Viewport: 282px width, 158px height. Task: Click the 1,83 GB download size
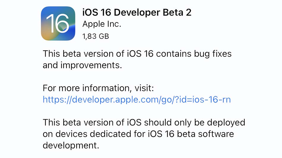96,36
